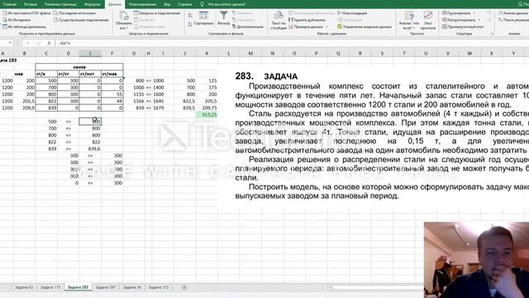
Task: Select the Задача 283 sheet tab
Action: pyautogui.click(x=78, y=287)
